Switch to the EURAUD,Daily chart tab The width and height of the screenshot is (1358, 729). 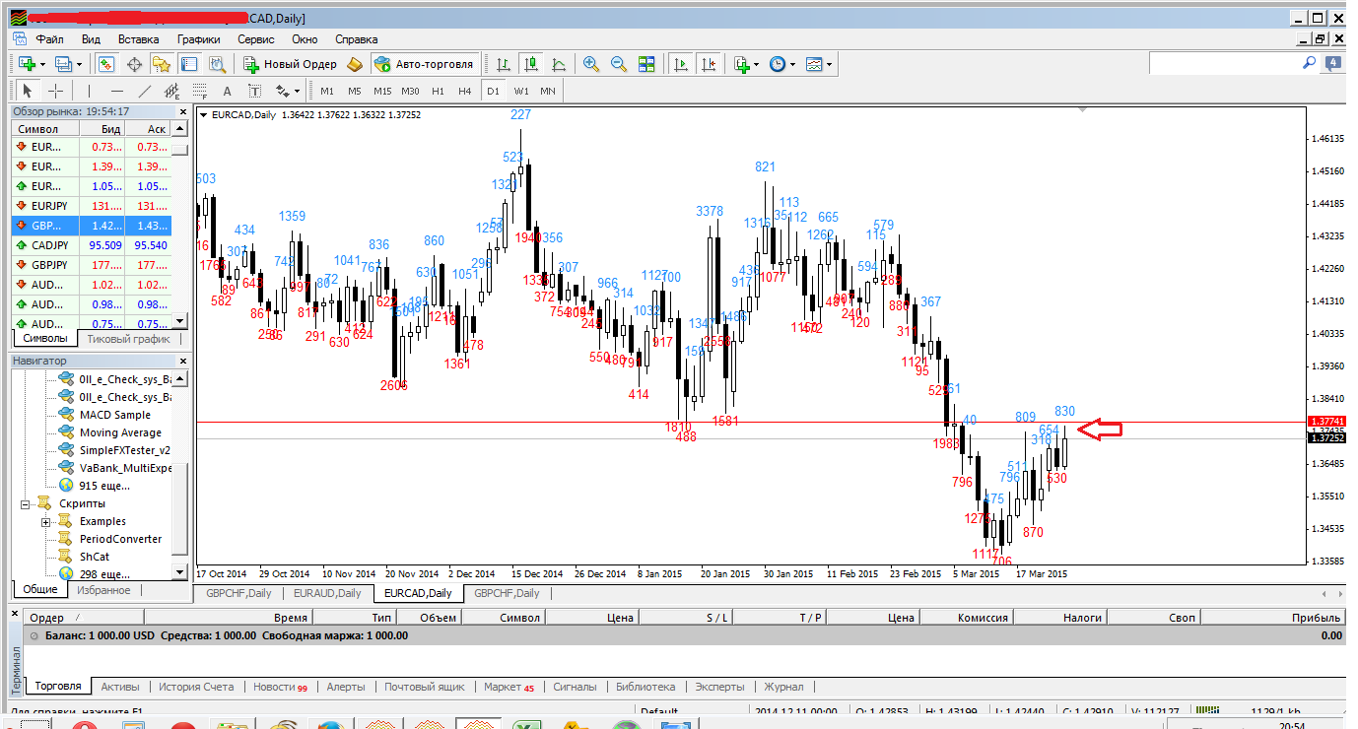pos(328,593)
